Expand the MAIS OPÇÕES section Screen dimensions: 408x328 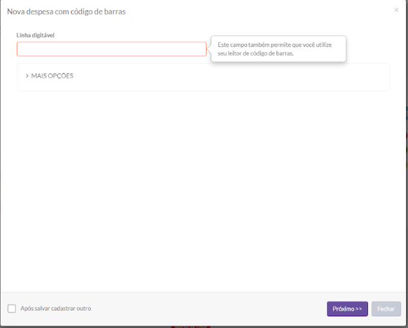(x=52, y=76)
